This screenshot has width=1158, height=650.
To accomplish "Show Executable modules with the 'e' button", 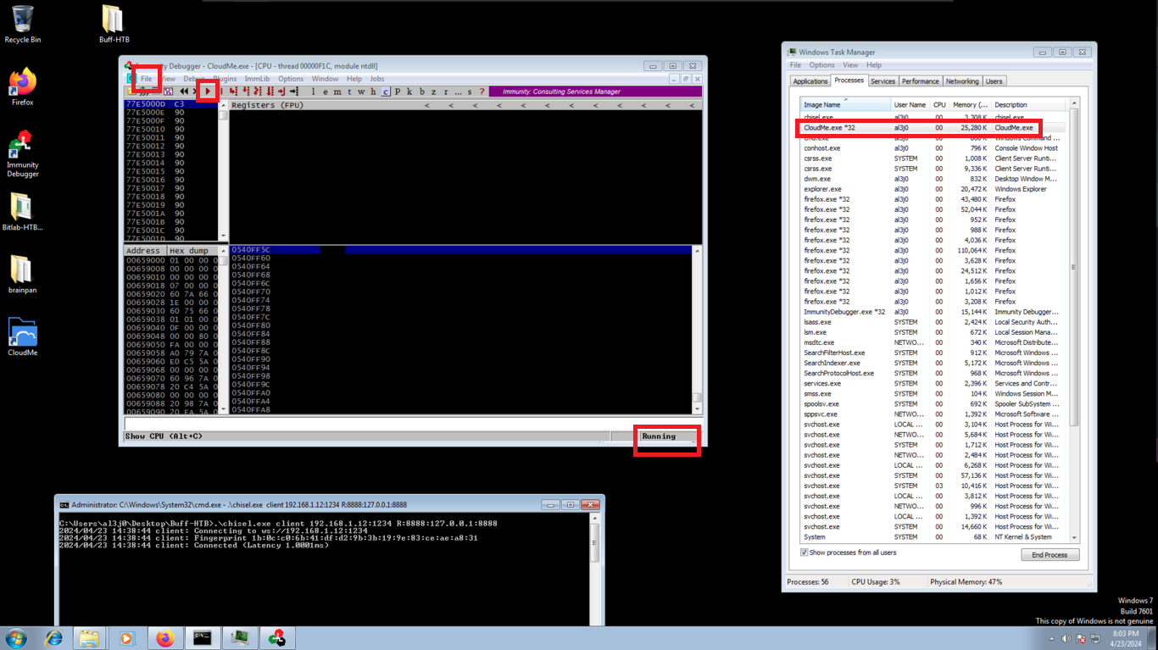I will pos(326,92).
